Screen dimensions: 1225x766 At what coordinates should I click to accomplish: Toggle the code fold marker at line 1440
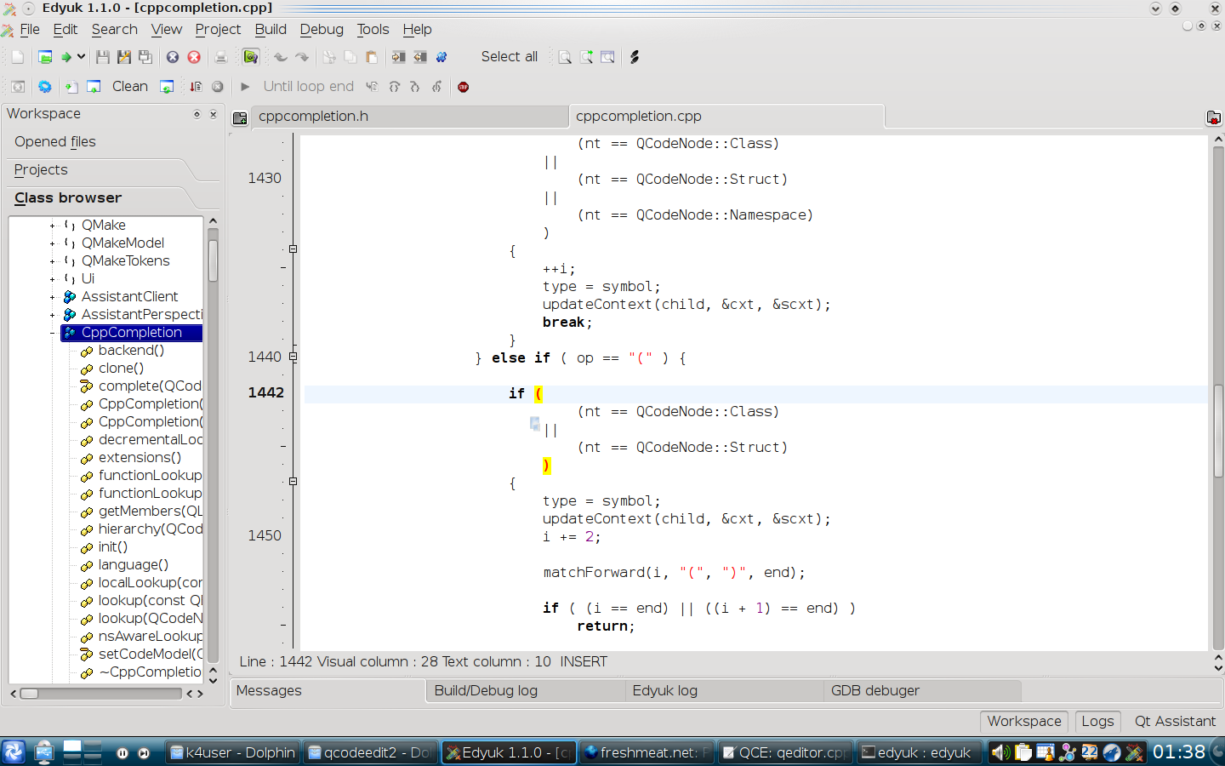(293, 357)
